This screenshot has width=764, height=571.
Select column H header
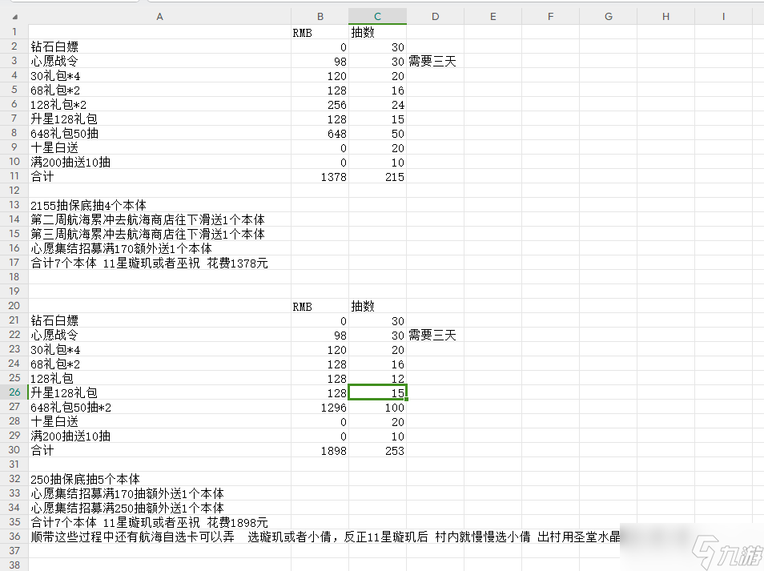[665, 17]
